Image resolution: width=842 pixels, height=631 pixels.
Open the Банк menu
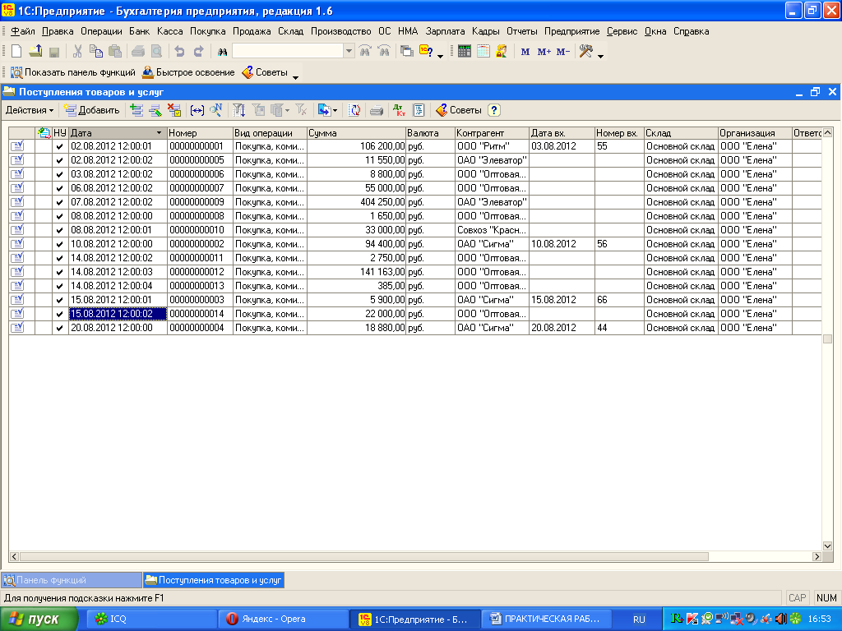click(x=140, y=31)
